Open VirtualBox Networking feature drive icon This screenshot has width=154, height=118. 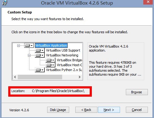pos(39,55)
